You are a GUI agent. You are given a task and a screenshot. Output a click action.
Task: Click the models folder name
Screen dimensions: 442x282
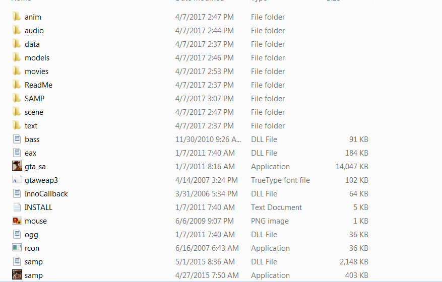[x=37, y=58]
